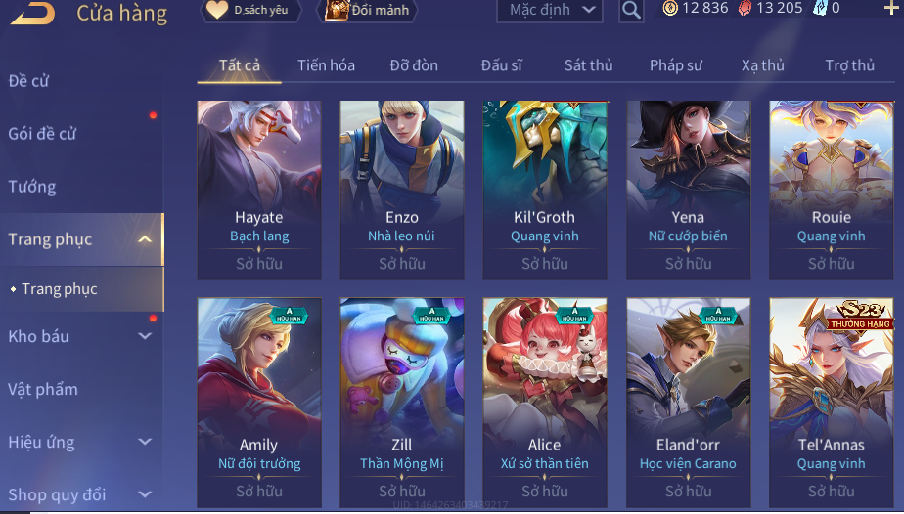Expand the Shop quy đổi section
904x514 pixels.
pos(145,494)
